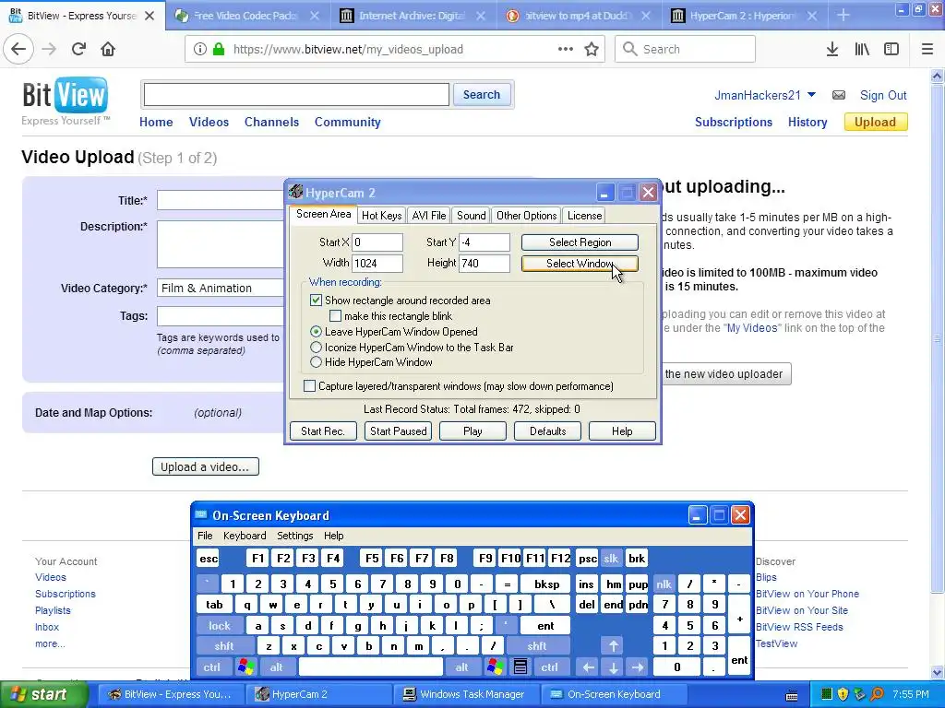Click the video Title input field

[x=221, y=200]
